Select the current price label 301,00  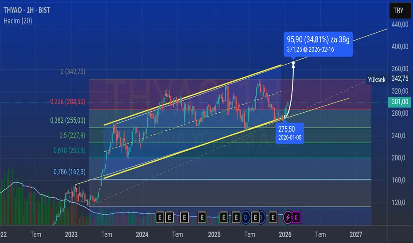point(399,102)
